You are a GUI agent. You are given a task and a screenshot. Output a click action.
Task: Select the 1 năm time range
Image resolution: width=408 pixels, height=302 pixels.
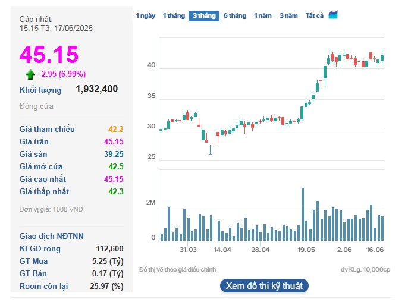(263, 16)
